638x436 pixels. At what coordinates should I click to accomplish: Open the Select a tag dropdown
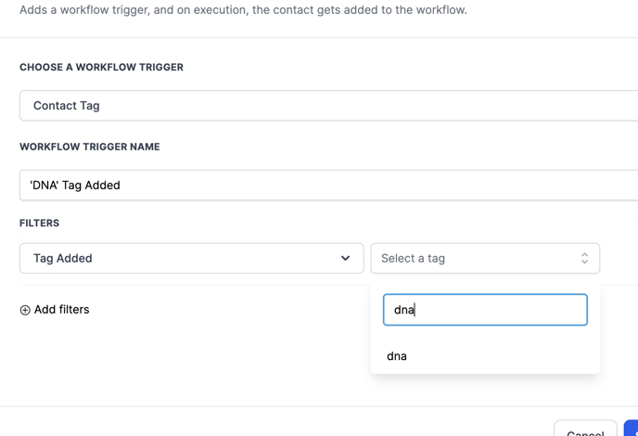(x=484, y=258)
